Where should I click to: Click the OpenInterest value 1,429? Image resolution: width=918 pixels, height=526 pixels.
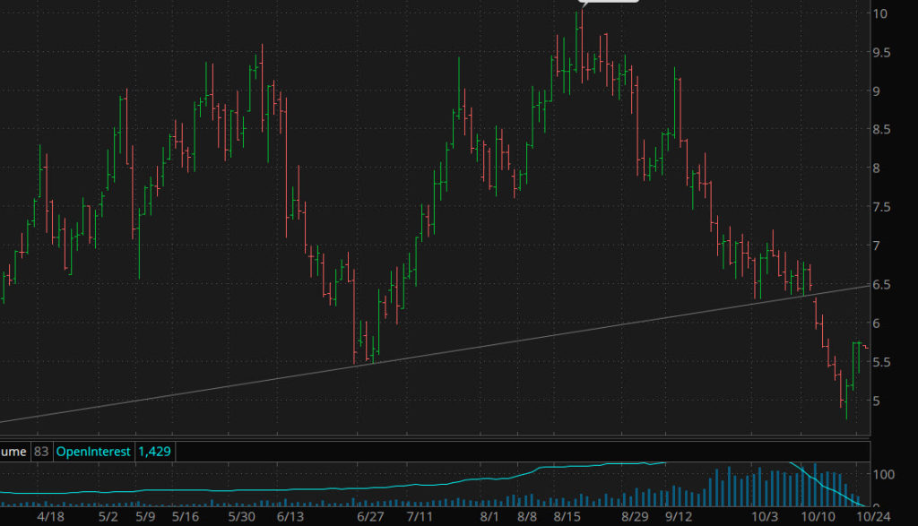pyautogui.click(x=153, y=452)
